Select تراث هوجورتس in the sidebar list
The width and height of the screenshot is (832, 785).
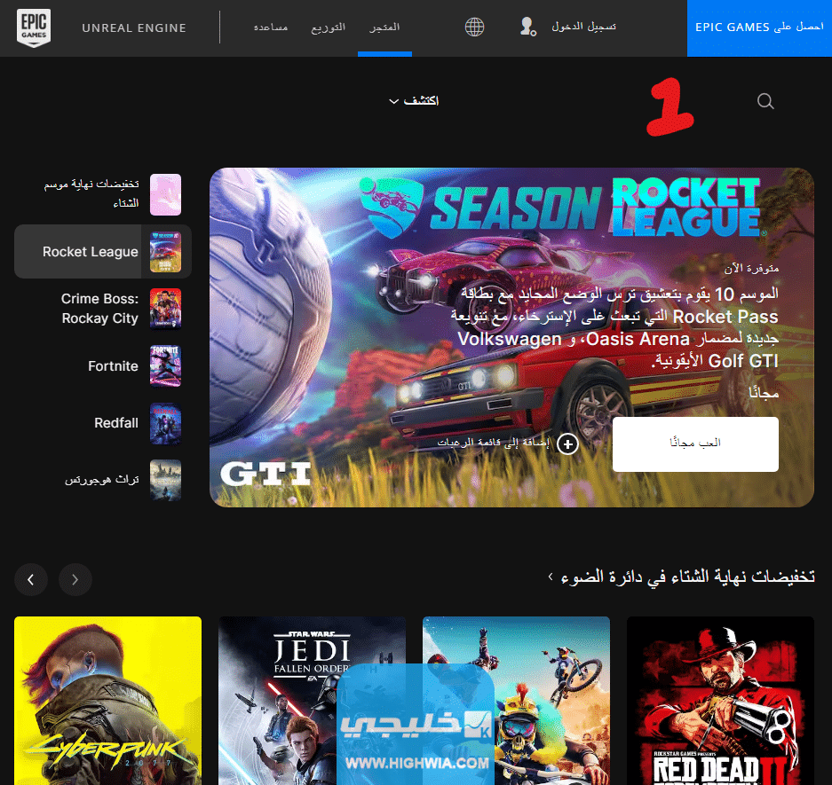coord(102,480)
